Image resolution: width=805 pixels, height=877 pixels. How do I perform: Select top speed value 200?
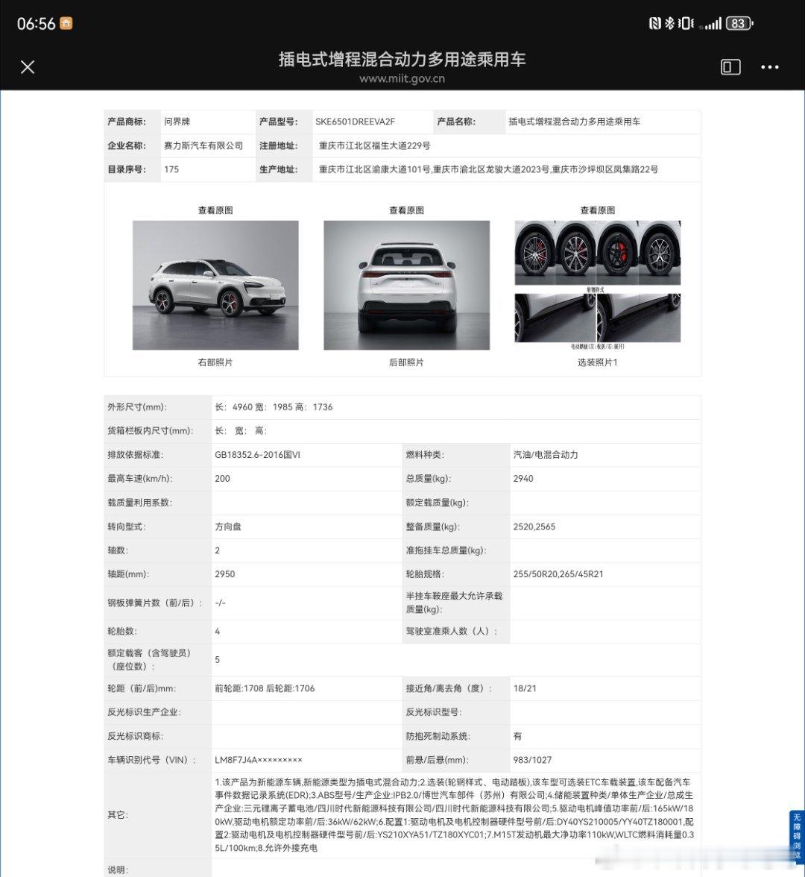point(222,479)
